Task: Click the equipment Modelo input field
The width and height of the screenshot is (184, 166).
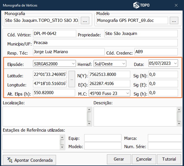Action: (x=103, y=146)
